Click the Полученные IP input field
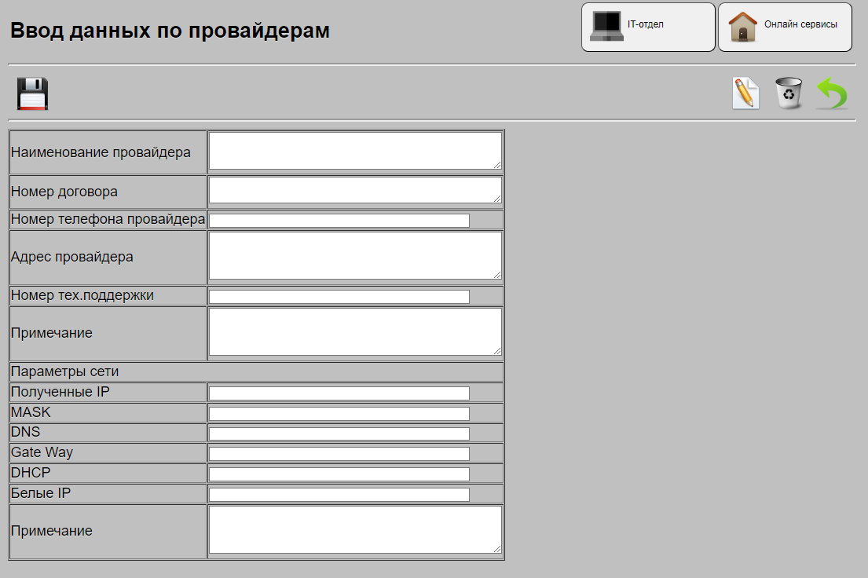 [x=338, y=393]
